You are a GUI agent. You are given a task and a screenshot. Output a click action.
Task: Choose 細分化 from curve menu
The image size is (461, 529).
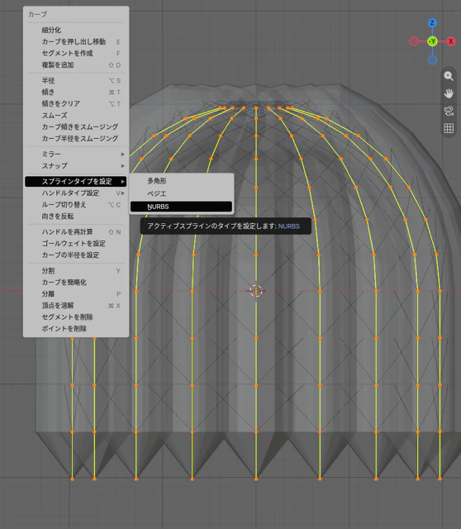pos(76,30)
